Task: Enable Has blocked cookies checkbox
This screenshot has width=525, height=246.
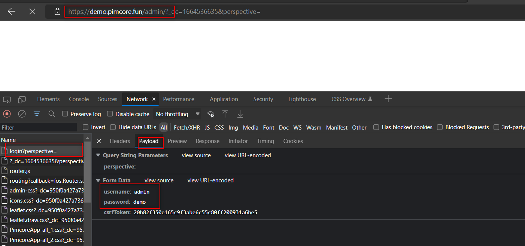Action: pyautogui.click(x=376, y=127)
